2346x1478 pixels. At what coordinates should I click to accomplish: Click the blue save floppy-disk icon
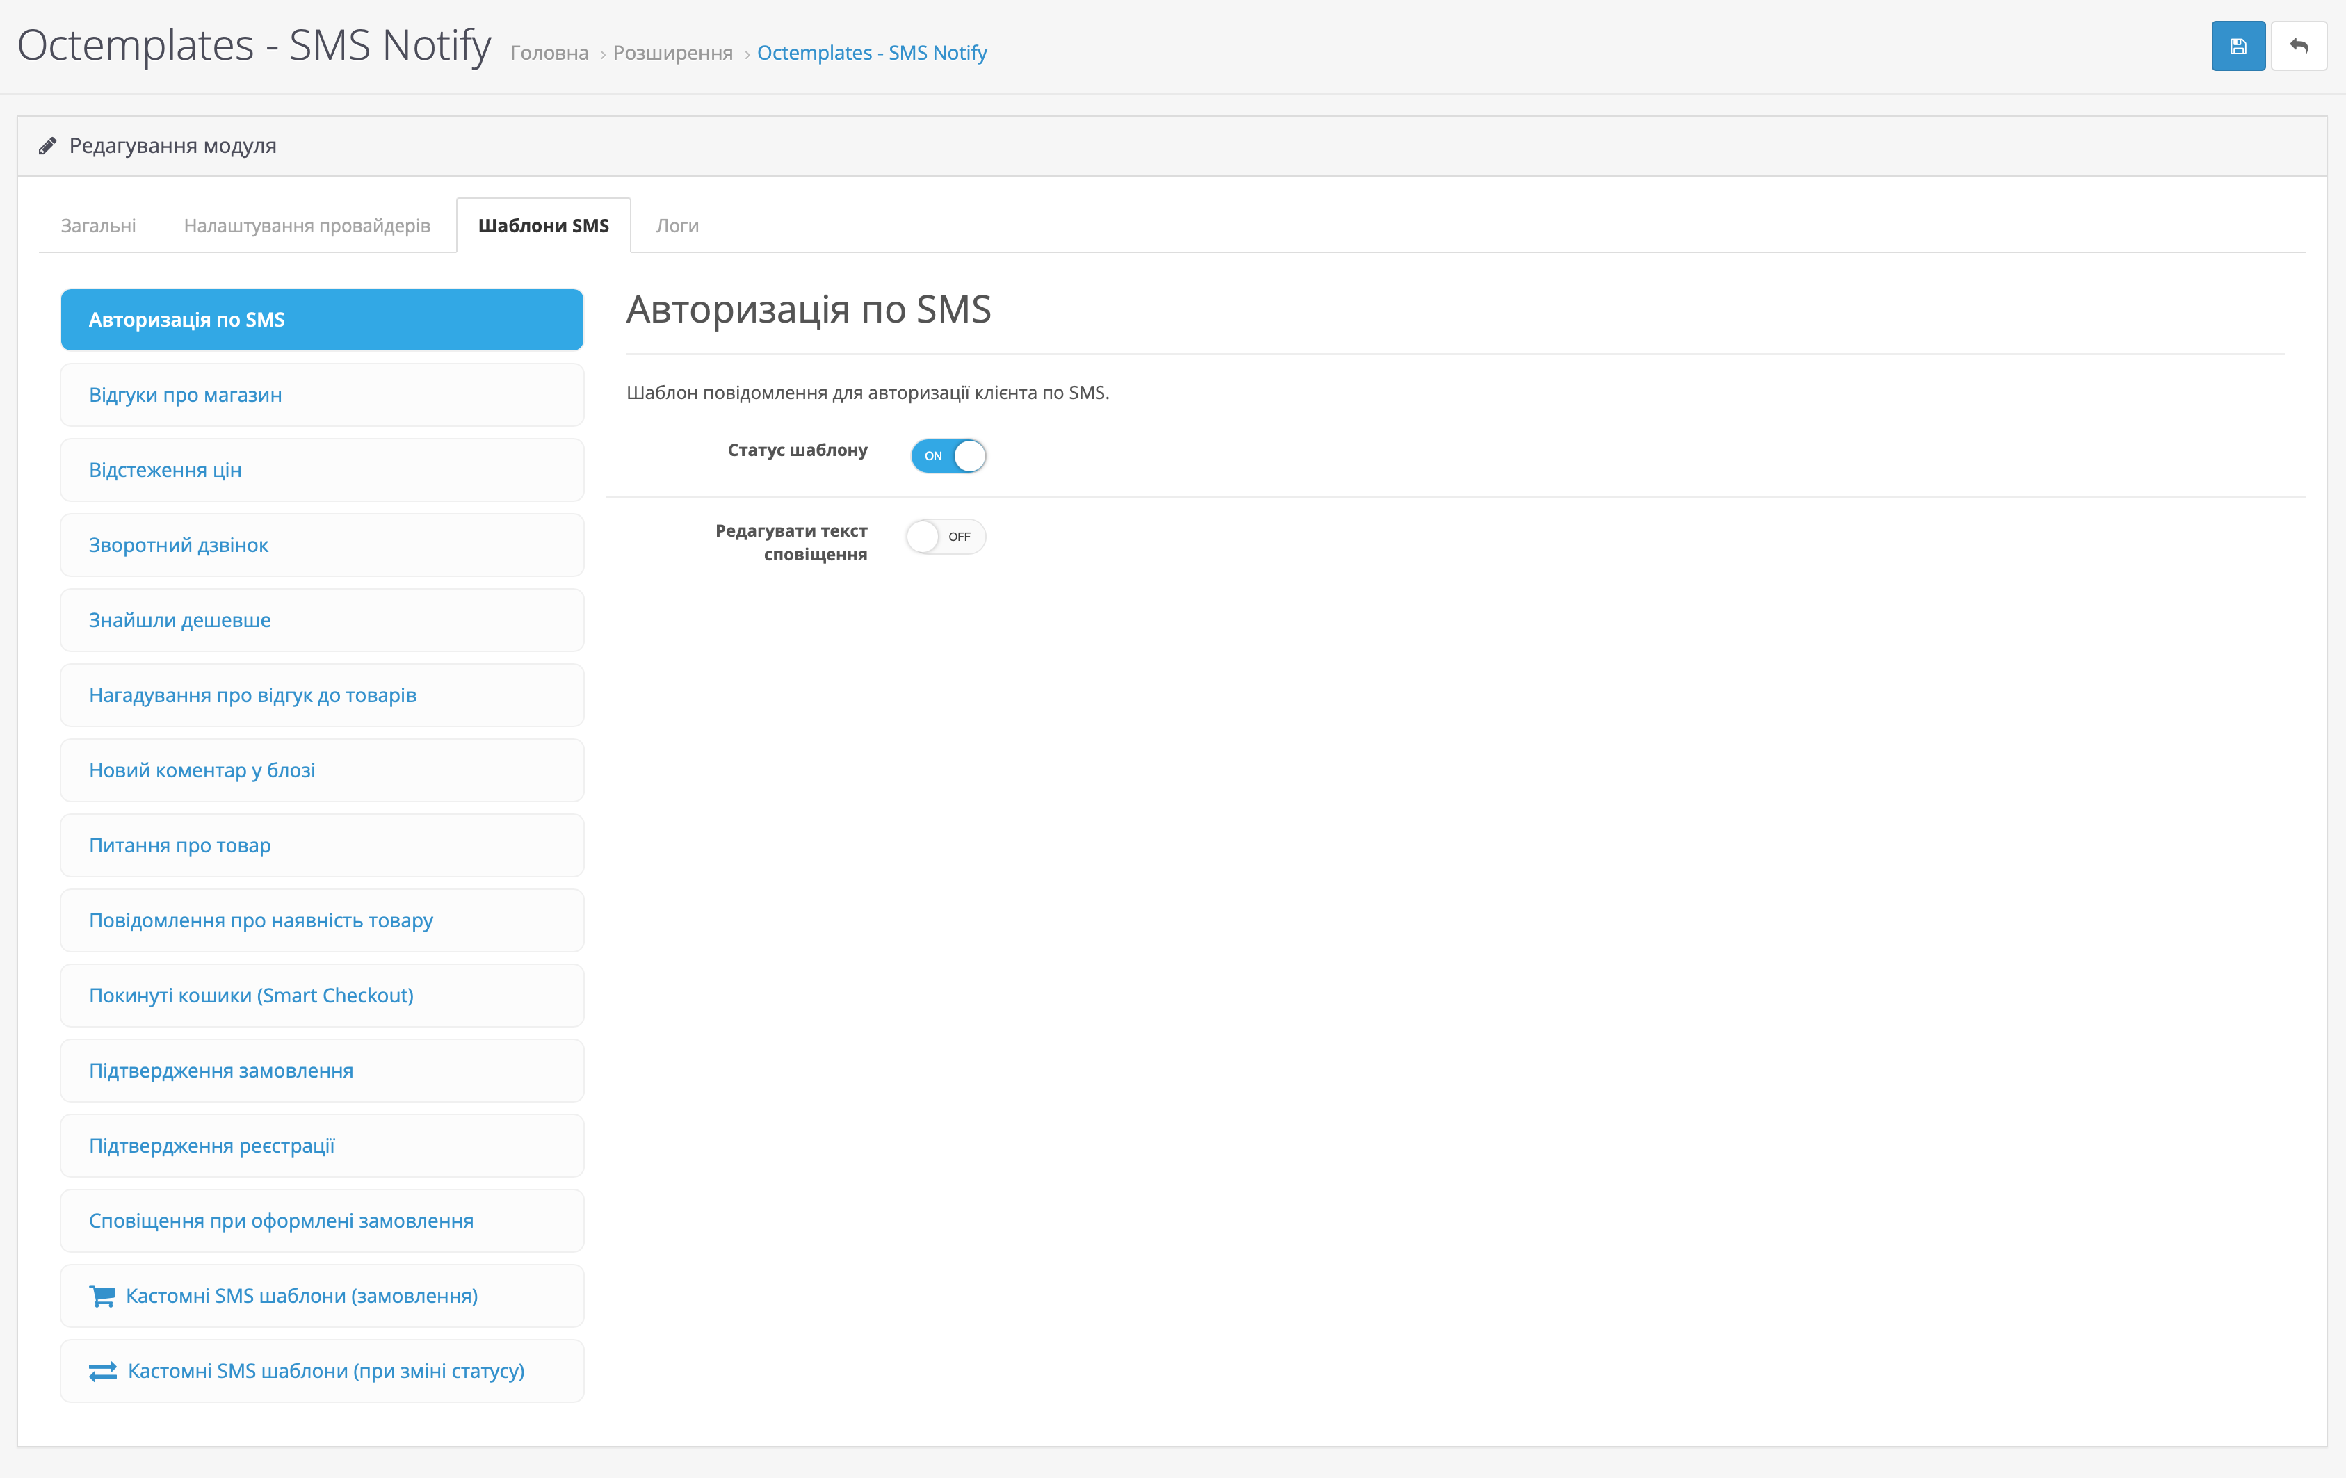[x=2237, y=46]
